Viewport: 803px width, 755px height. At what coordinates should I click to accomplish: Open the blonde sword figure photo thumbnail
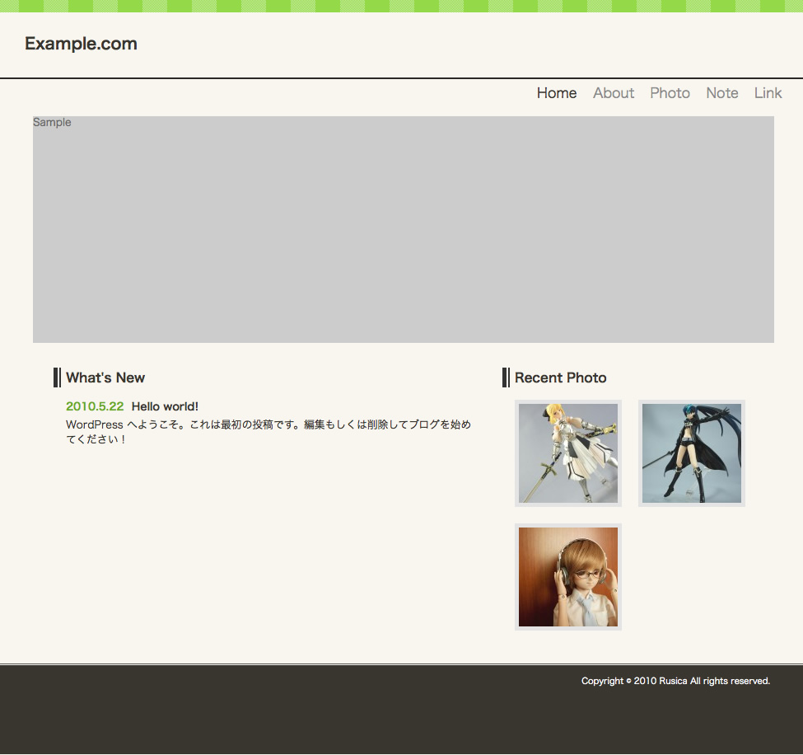568,453
